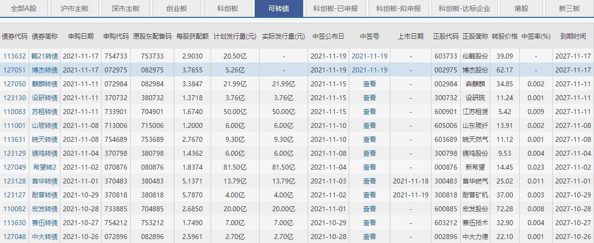This screenshot has height=243, width=594.
Task: Select the 深市主板 tab
Action: point(126,8)
